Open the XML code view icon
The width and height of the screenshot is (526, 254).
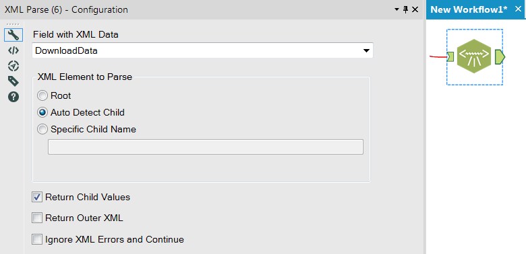(x=13, y=50)
